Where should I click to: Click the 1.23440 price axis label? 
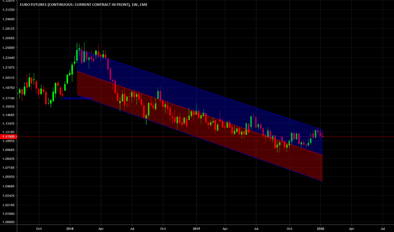pyautogui.click(x=8, y=58)
